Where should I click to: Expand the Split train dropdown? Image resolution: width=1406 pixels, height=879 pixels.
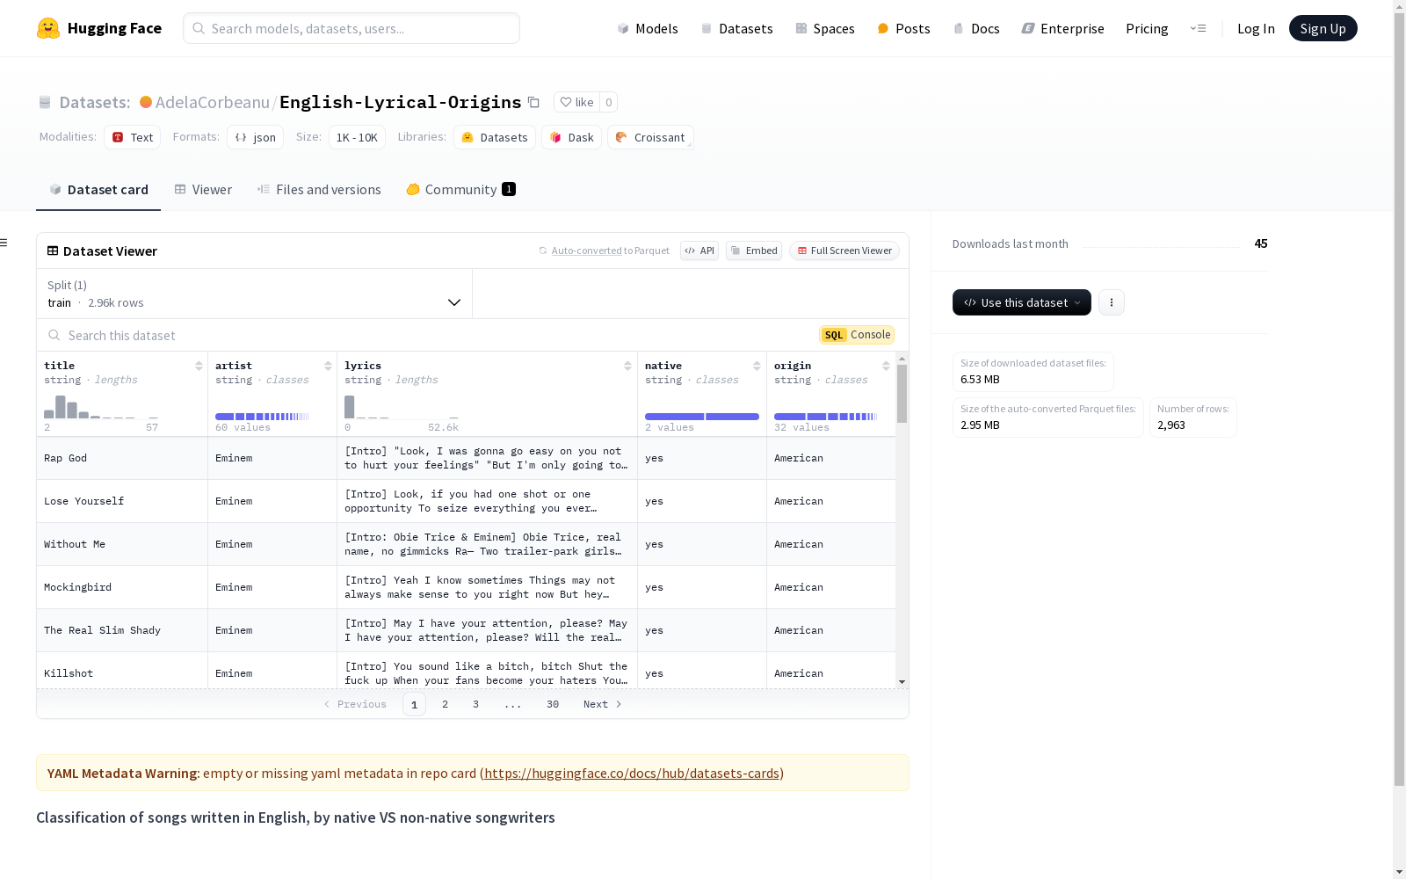point(255,294)
